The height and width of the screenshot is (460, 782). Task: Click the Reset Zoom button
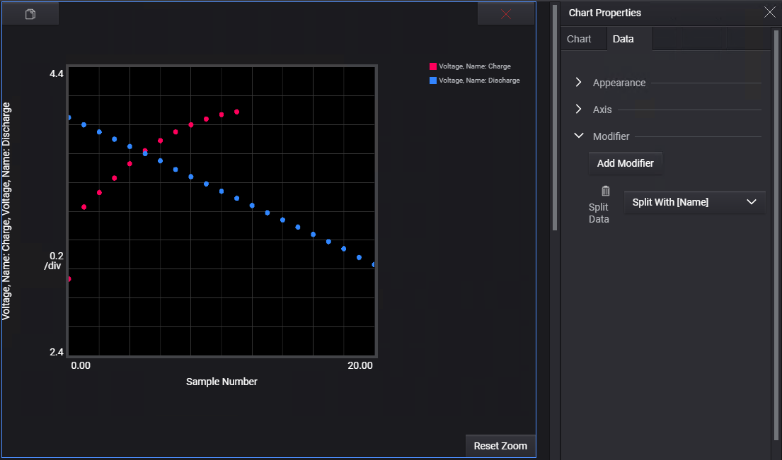tap(500, 446)
